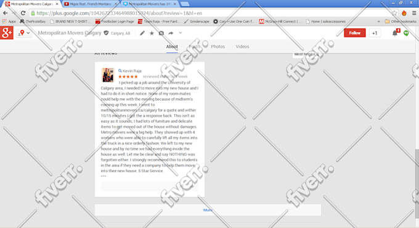Switch to Metropolitan Movers Calgary browser tab
The image size is (419, 228).
pyautogui.click(x=31, y=4)
